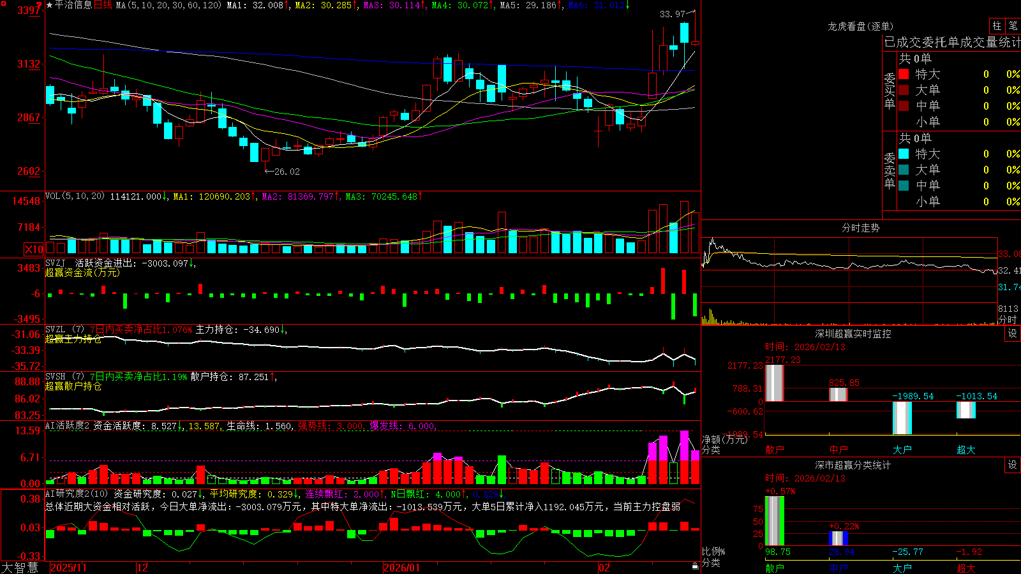
Task: Click the 散户 bar labeled 2177.23
Action: click(774, 383)
